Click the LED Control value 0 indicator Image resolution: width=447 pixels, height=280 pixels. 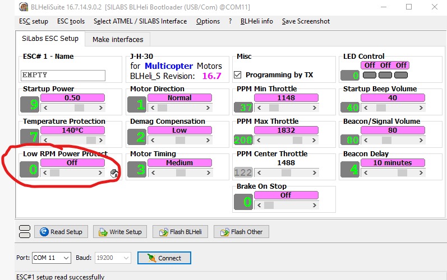[x=350, y=75]
